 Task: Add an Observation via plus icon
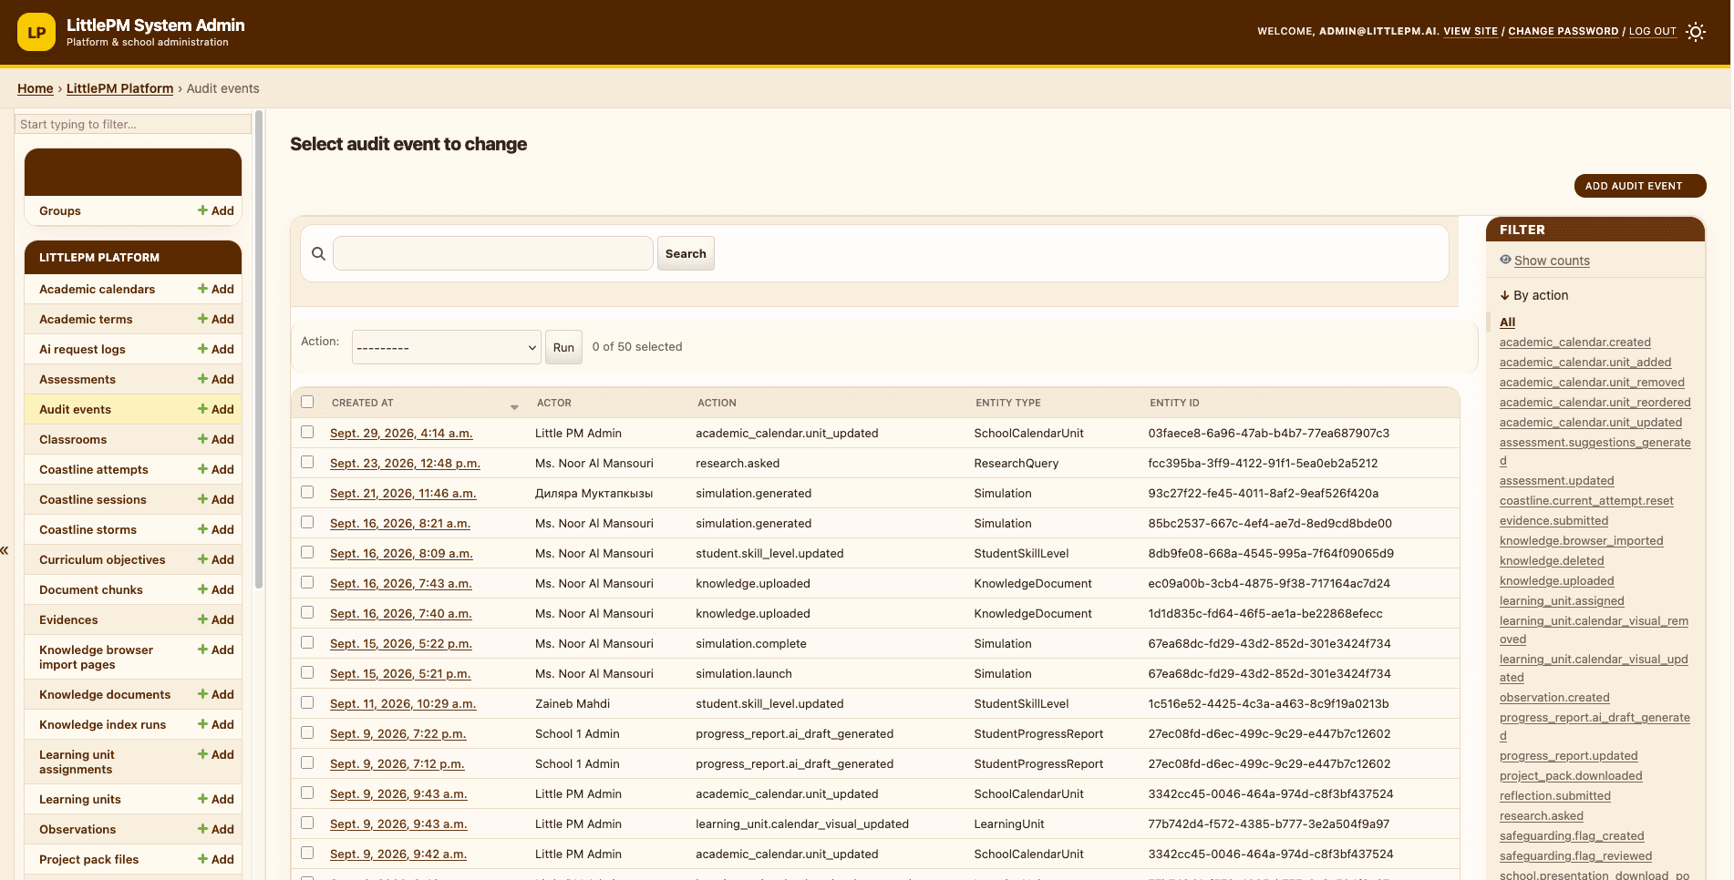(216, 829)
